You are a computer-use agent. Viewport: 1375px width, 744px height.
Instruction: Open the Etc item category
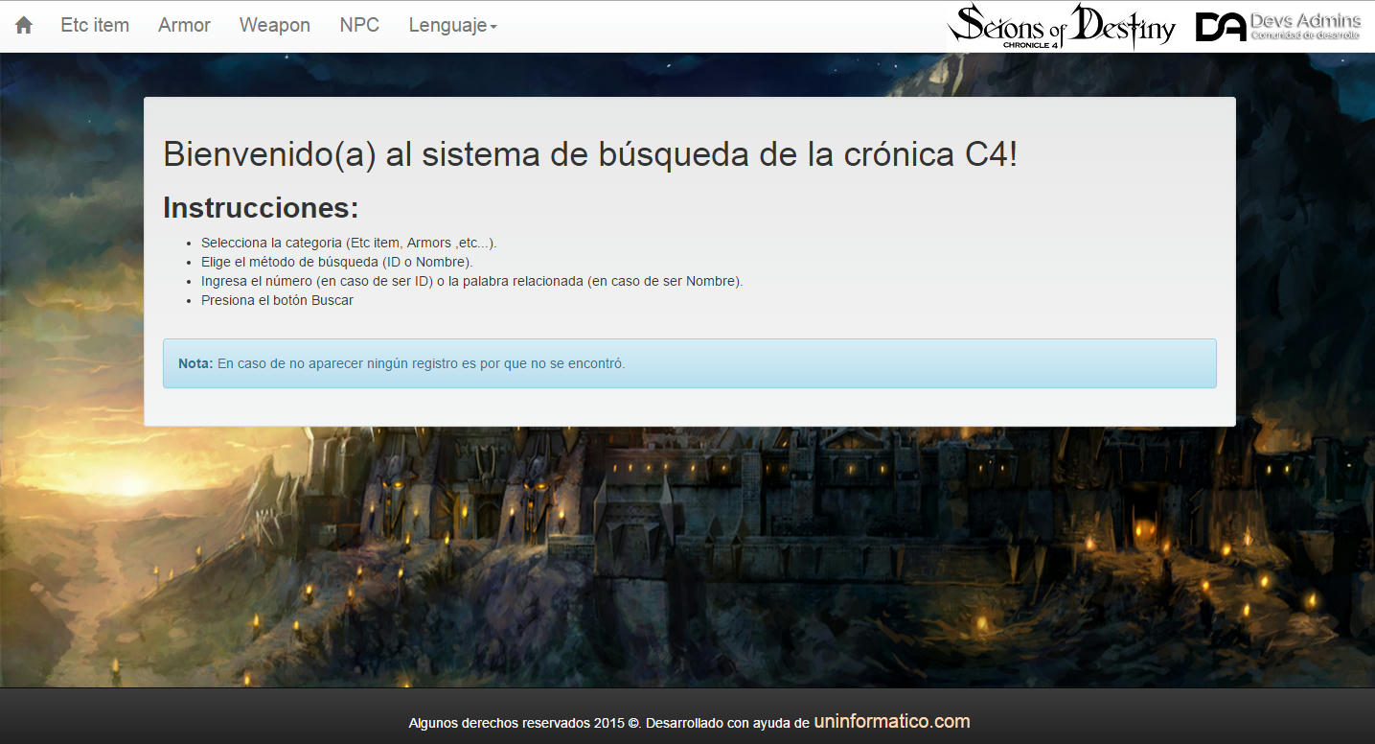click(95, 26)
